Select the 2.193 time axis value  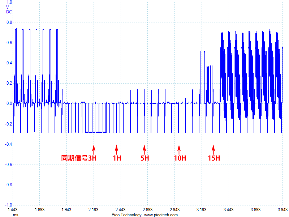click(x=94, y=210)
